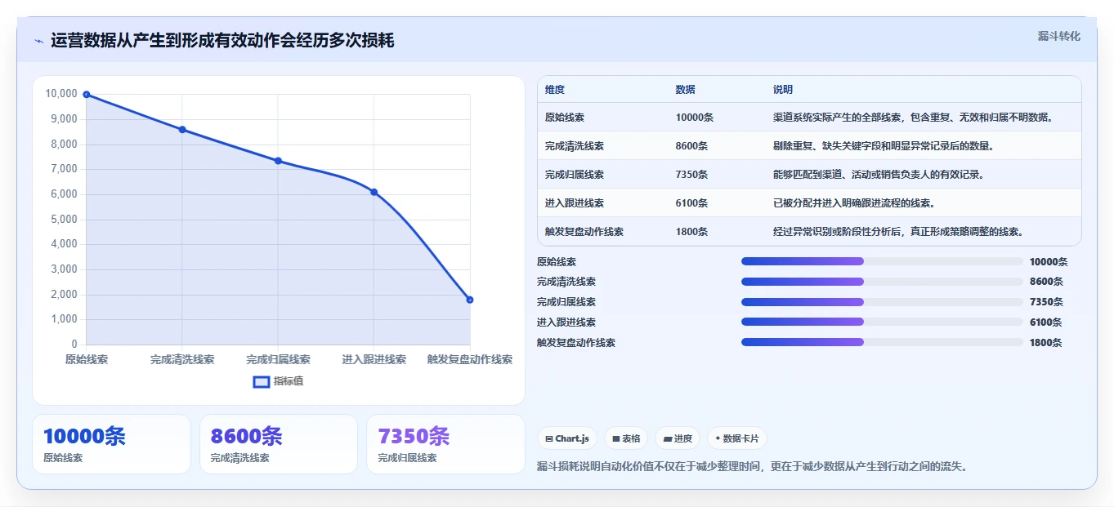Viewport: 1114px width, 507px height.
Task: Select the chart data point at 触发复盘动作线索
Action: coord(470,300)
